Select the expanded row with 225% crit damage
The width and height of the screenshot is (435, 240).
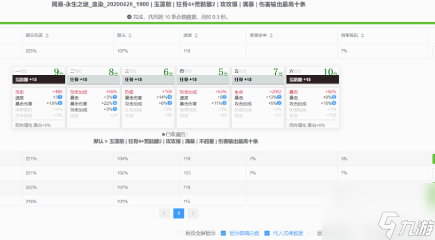(217, 51)
